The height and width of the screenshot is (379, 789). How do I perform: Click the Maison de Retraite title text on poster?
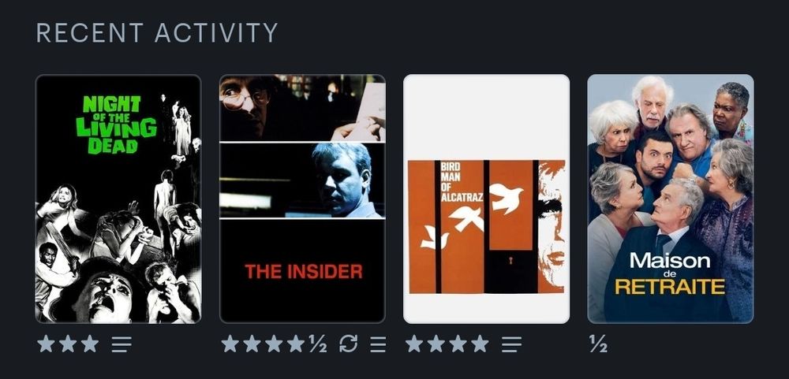point(670,273)
